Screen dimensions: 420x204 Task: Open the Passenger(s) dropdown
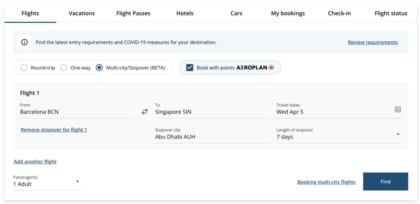coord(78,181)
